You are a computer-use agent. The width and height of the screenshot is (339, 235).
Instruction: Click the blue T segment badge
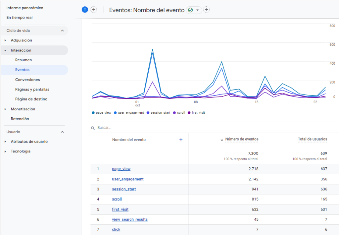click(85, 10)
